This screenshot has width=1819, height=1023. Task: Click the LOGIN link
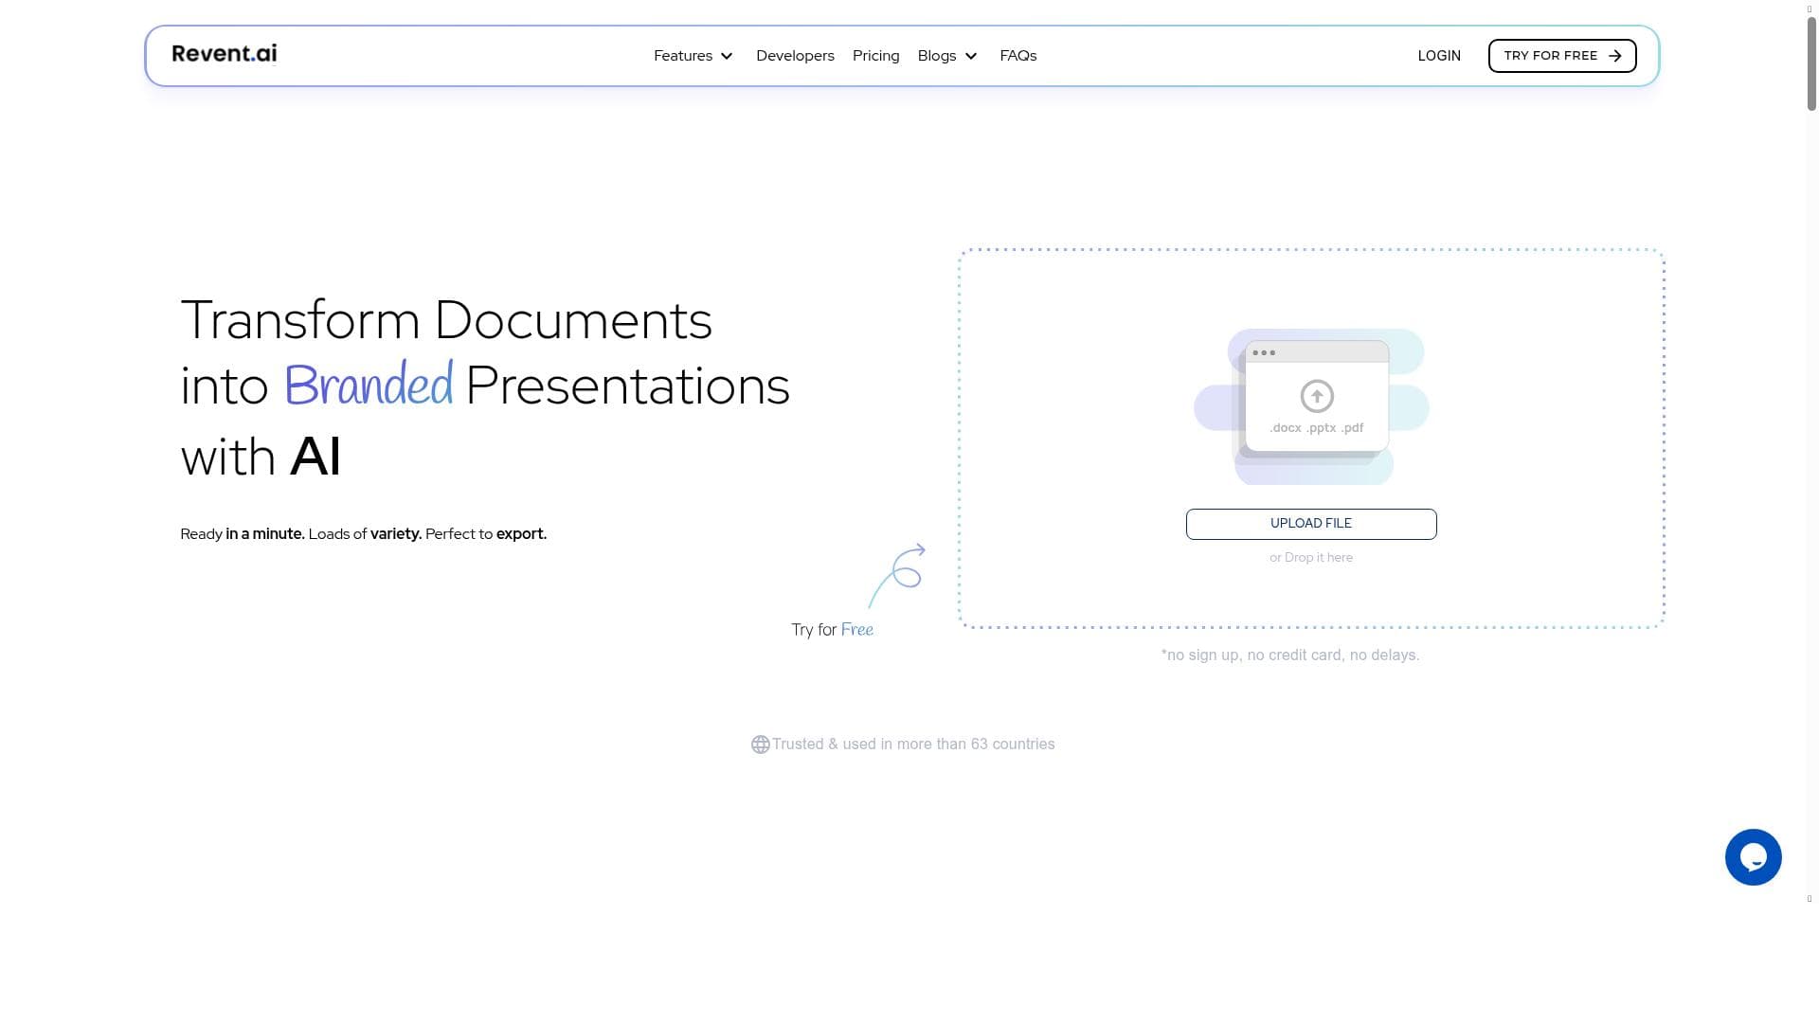1438,56
